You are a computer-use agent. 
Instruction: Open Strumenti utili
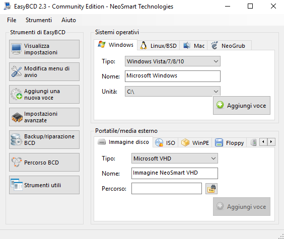44,185
